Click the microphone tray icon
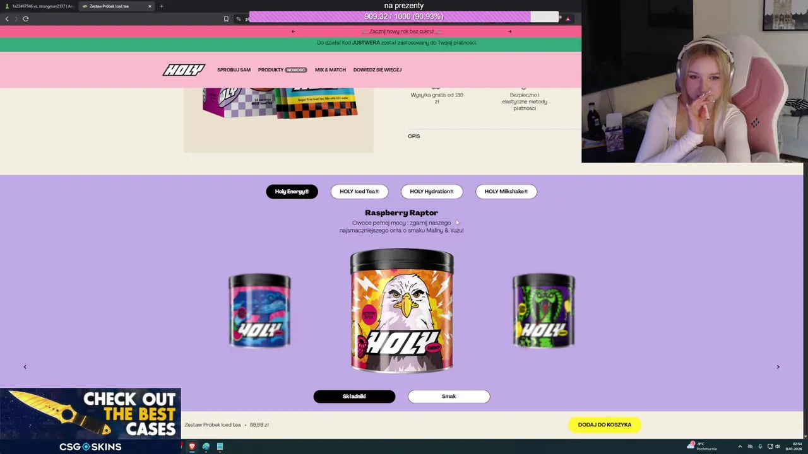The width and height of the screenshot is (808, 454). [x=760, y=446]
